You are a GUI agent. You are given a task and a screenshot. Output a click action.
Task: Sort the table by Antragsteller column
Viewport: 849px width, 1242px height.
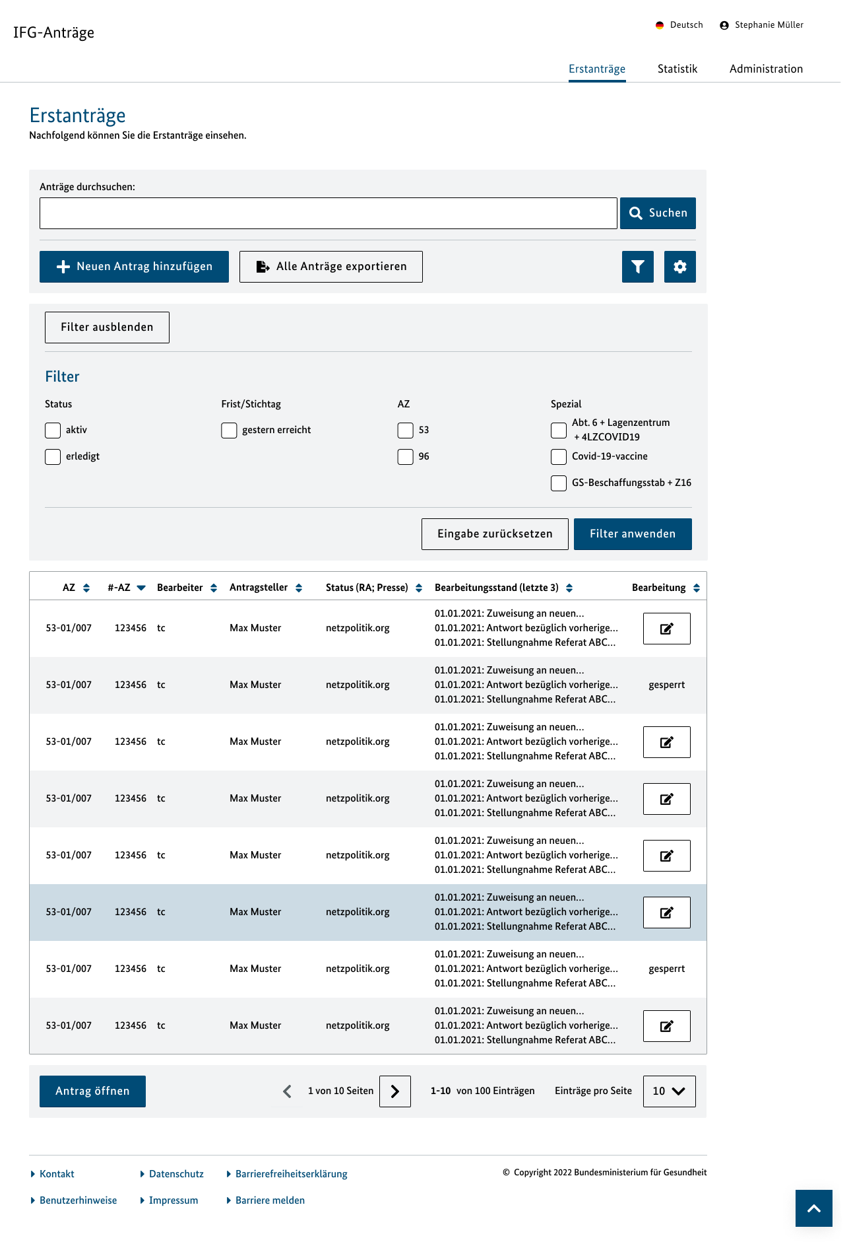pos(299,588)
